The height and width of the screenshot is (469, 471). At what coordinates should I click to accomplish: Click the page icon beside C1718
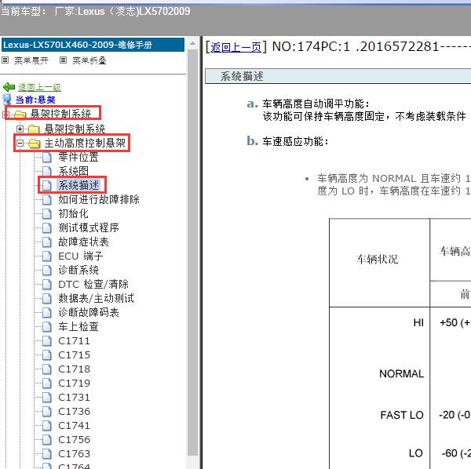click(47, 369)
